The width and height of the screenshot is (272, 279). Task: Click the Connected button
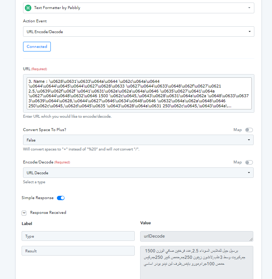(37, 46)
